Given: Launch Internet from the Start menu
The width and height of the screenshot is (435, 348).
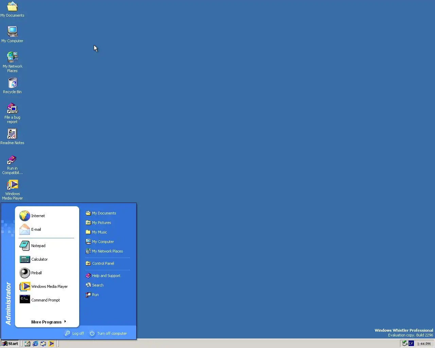Looking at the screenshot, I should (x=46, y=216).
